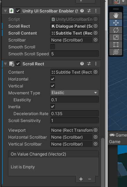Select the Transform tool

116,52
